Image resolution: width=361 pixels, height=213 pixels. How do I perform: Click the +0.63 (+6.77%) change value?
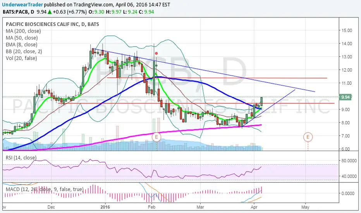(70, 12)
